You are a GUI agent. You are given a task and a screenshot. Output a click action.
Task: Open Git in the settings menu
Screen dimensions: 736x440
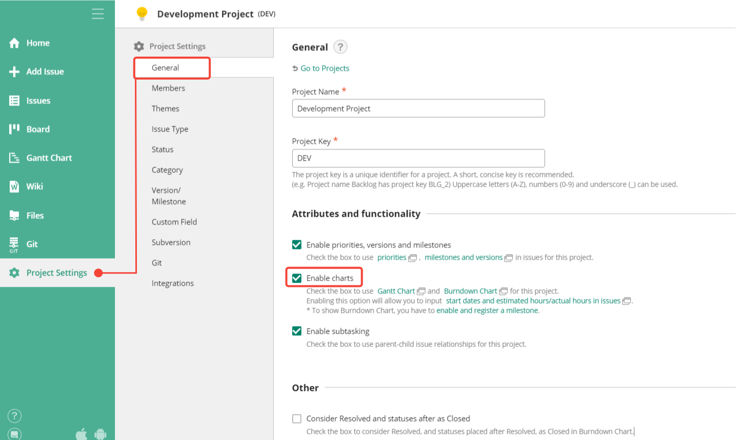(x=157, y=263)
